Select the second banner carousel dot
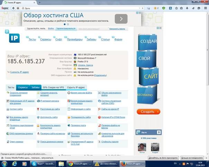The width and height of the screenshot is (209, 167). pos(68,24)
